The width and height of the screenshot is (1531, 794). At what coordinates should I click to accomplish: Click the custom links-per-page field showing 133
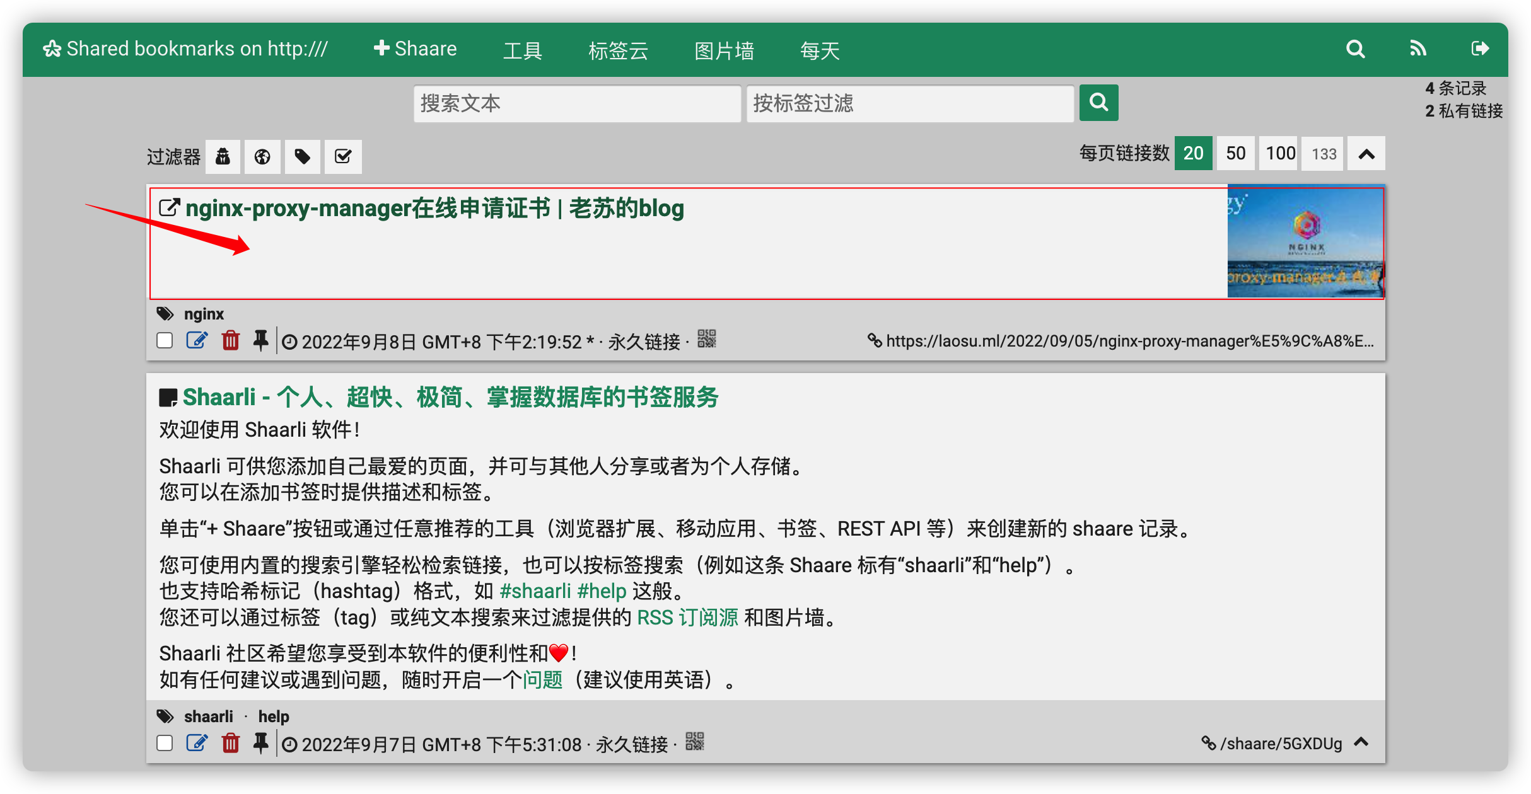click(1324, 154)
